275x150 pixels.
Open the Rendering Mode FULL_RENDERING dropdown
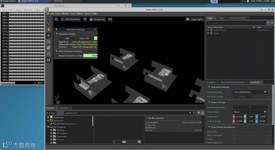[x=250, y=92]
